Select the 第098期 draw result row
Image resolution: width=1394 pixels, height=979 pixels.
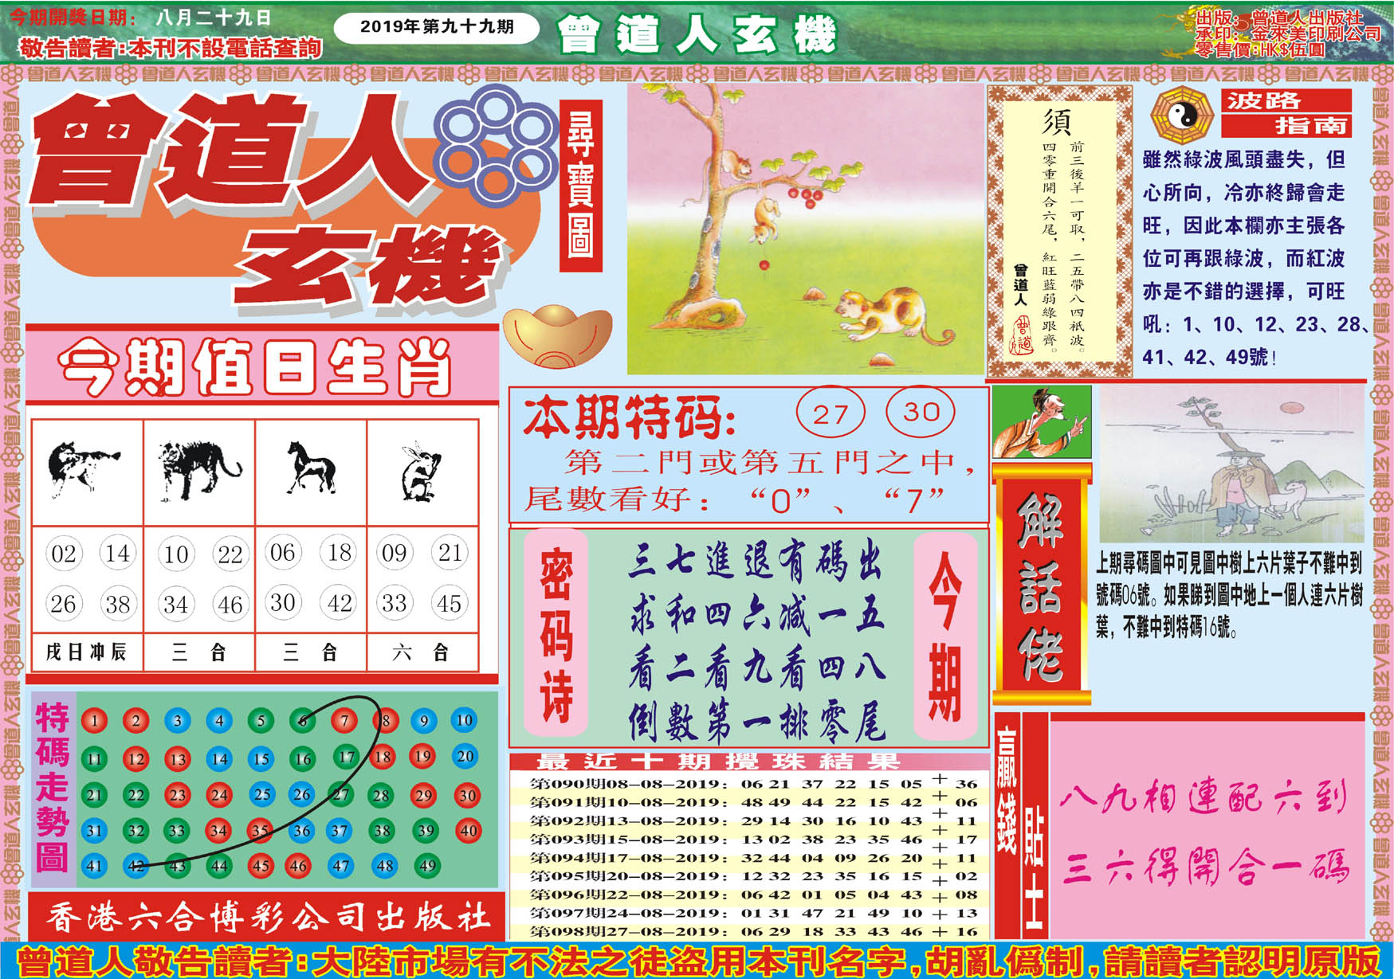coord(749,931)
